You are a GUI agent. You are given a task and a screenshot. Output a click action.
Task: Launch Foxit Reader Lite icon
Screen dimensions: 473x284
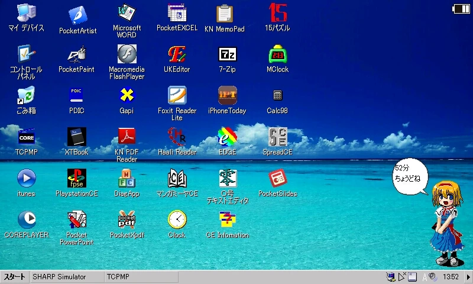(177, 95)
